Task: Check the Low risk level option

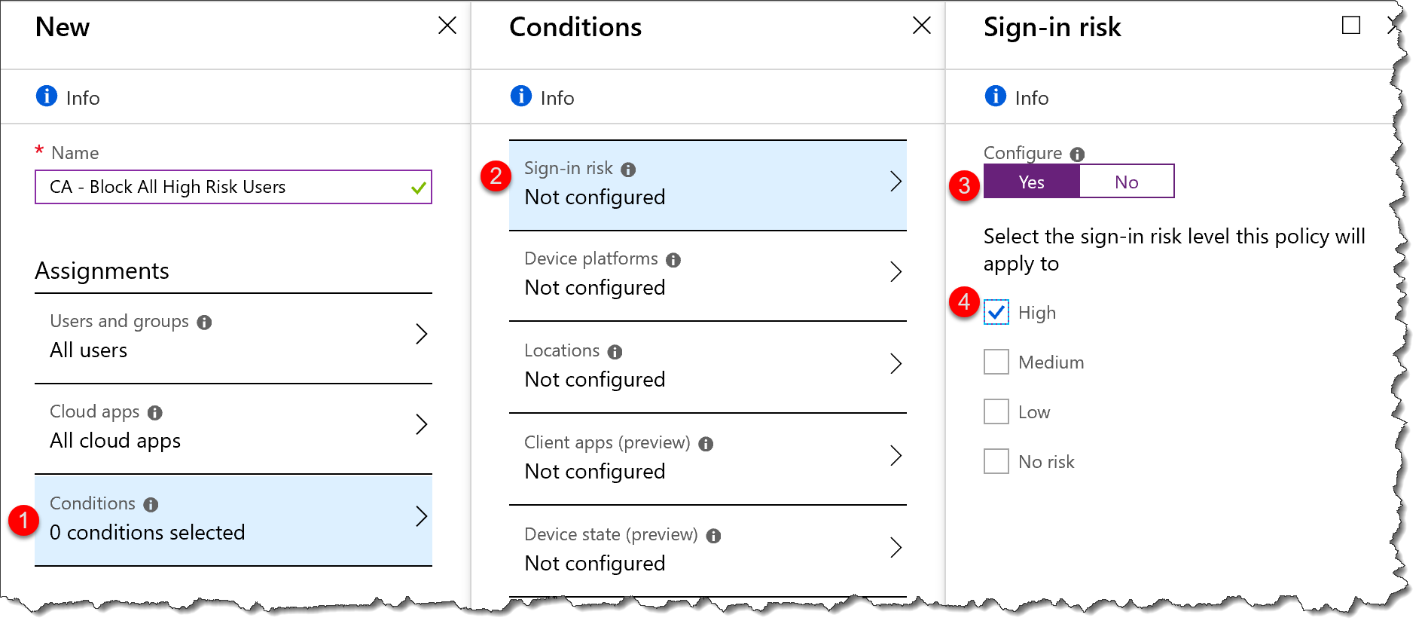Action: click(996, 411)
